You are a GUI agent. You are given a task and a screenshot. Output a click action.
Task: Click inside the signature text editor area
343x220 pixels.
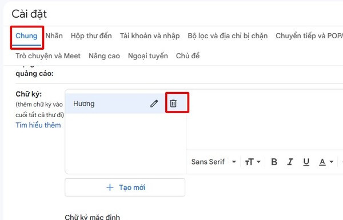(x=265, y=119)
